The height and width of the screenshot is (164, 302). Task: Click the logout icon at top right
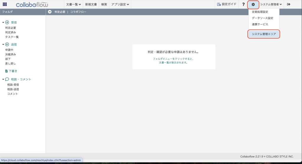[x=289, y=4]
